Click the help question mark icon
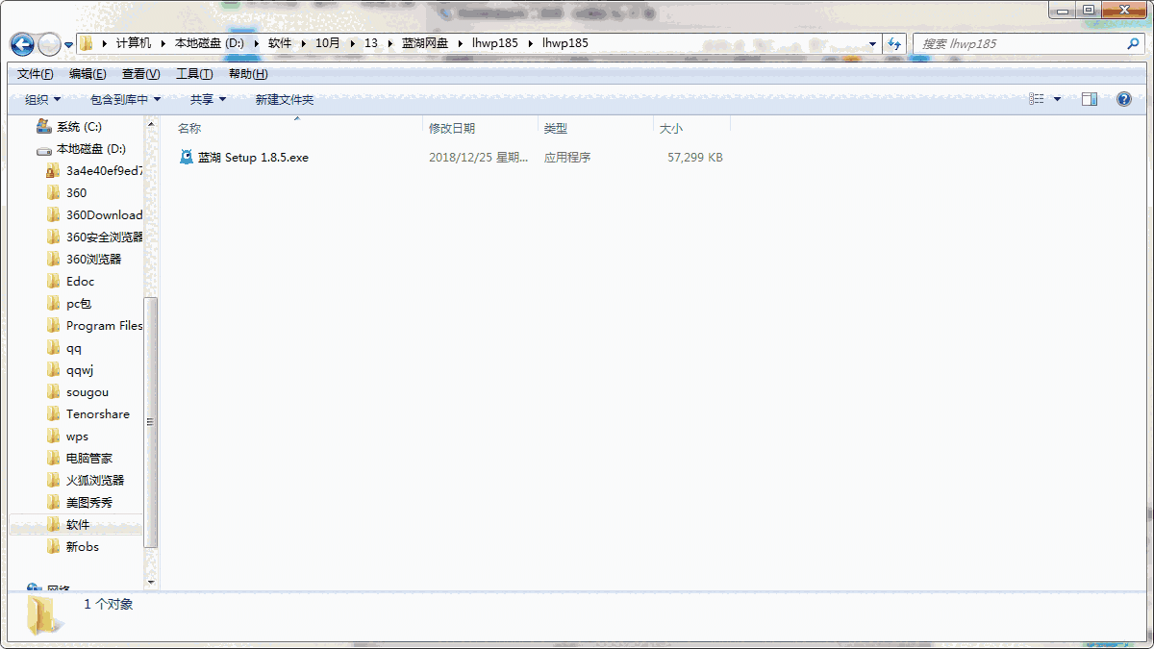 click(1123, 99)
